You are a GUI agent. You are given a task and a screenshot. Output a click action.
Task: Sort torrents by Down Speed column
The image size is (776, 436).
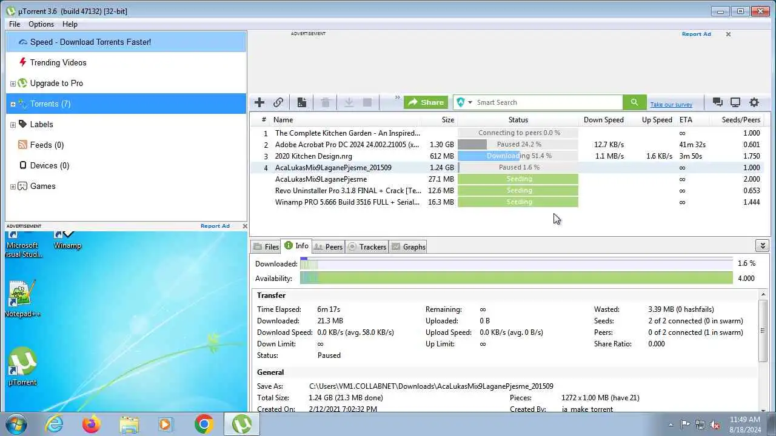tap(604, 120)
